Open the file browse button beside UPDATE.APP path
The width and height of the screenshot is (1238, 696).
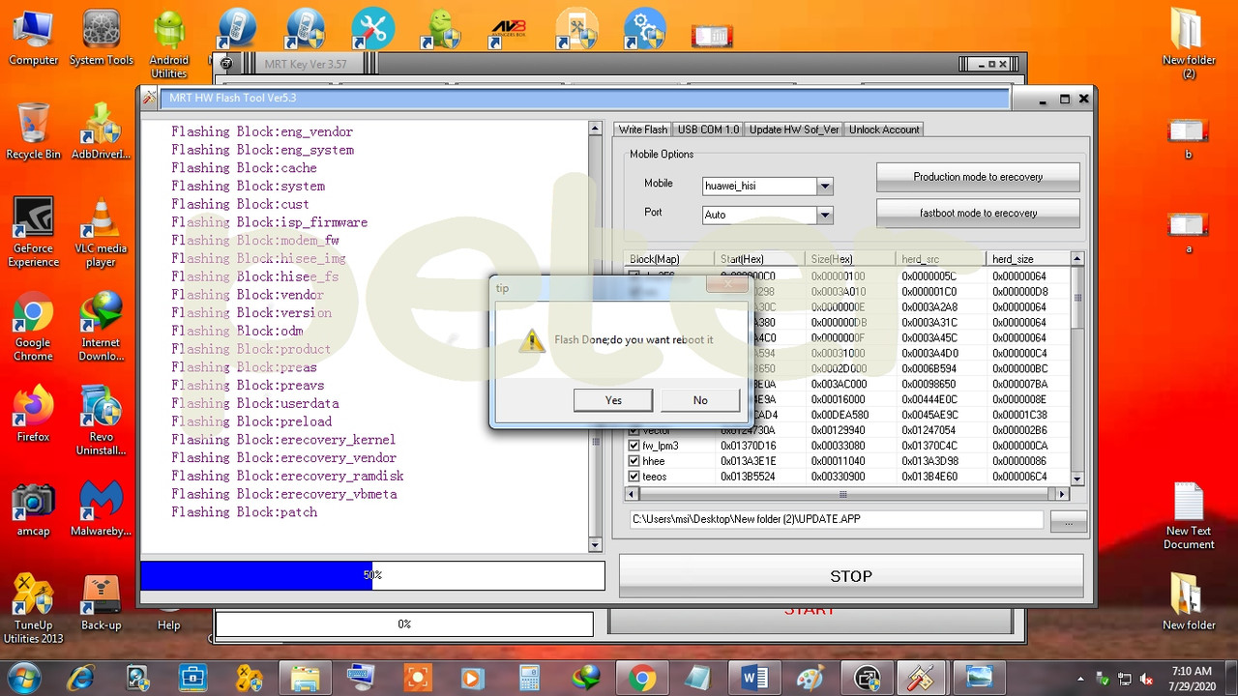pos(1068,520)
